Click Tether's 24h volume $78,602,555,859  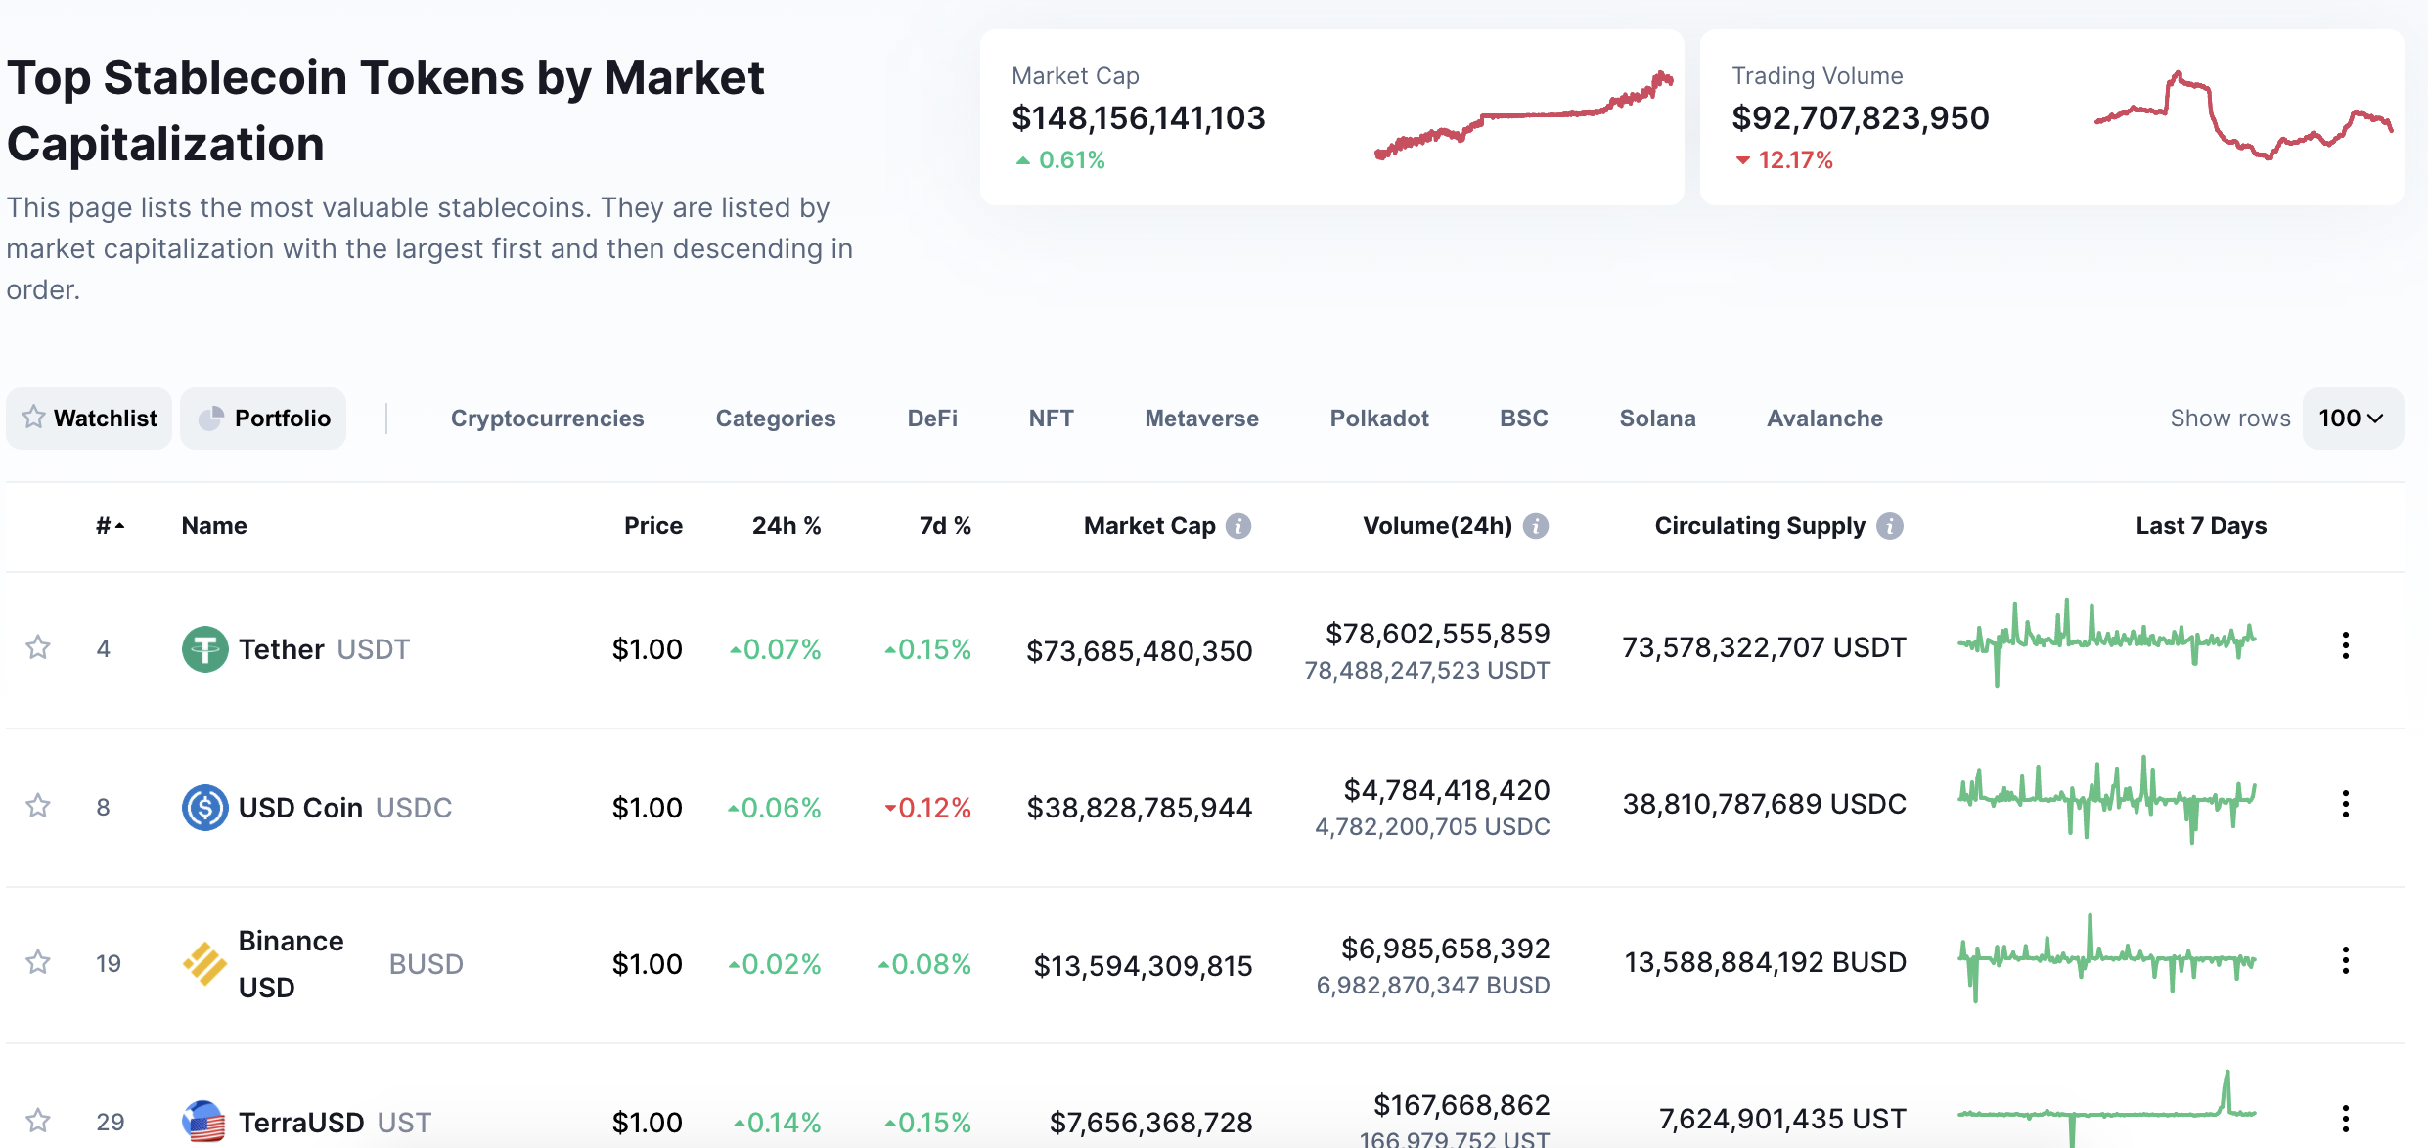[x=1438, y=634]
